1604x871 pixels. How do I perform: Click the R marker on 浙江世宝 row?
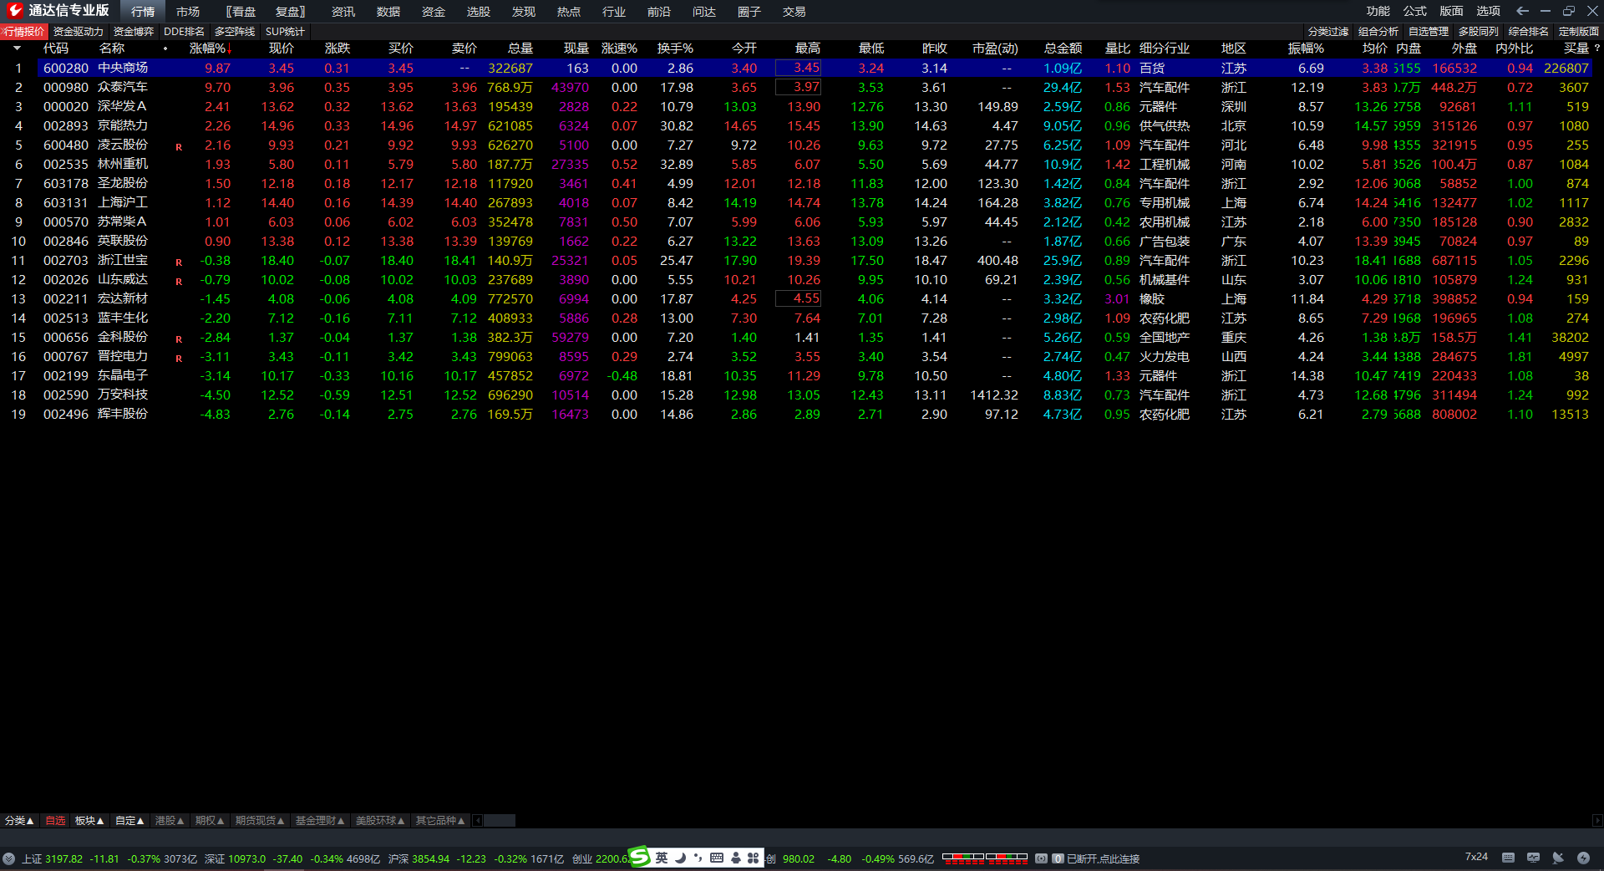tap(179, 262)
